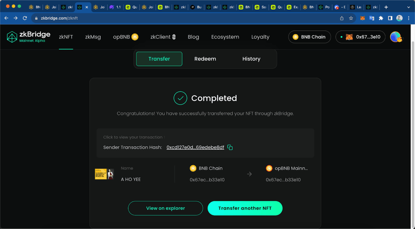Go forward in browser history
Viewport: 415px width, 229px height.
click(x=16, y=18)
